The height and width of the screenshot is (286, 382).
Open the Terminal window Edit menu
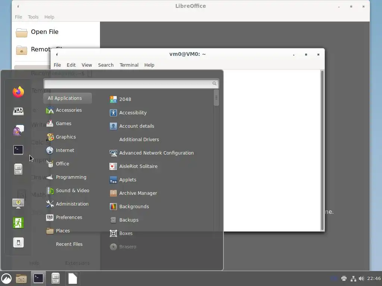point(71,65)
